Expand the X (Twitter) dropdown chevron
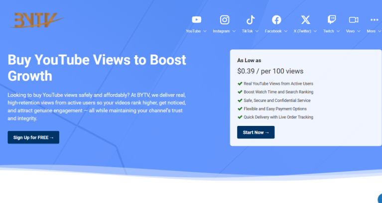The width and height of the screenshot is (382, 203). (315, 31)
